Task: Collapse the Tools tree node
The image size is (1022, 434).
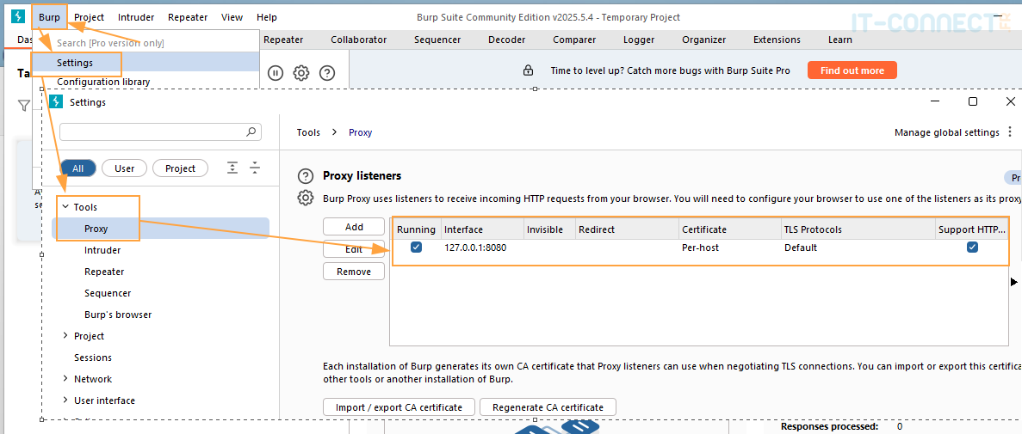Action: coord(65,207)
